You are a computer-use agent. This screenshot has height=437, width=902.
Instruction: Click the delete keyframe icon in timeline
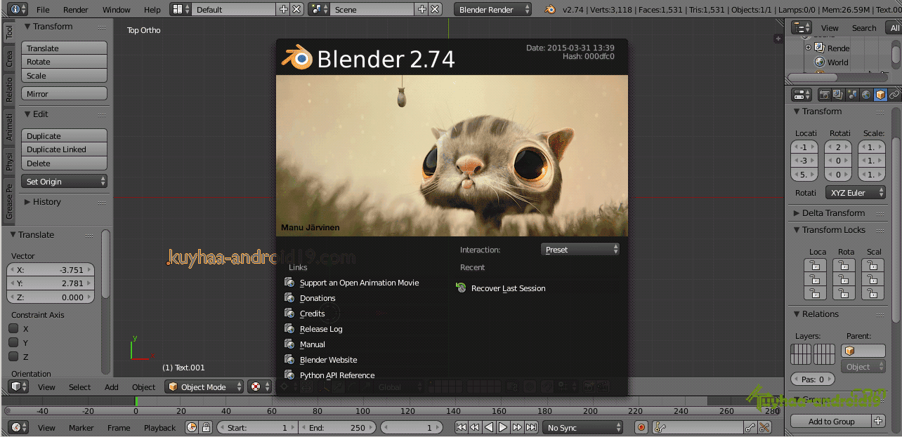[765, 427]
